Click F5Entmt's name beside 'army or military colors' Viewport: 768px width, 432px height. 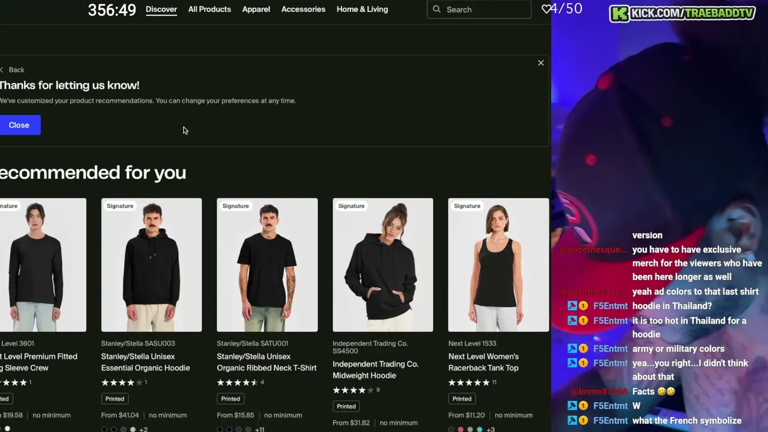(x=610, y=349)
